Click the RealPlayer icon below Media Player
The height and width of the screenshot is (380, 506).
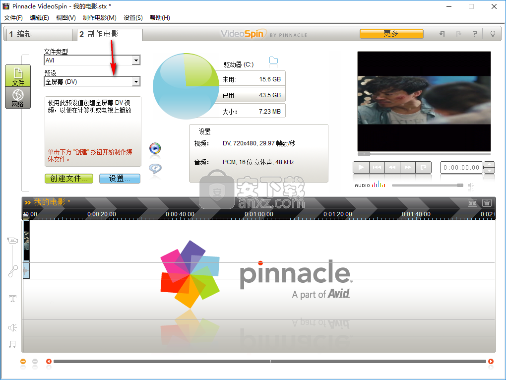155,168
